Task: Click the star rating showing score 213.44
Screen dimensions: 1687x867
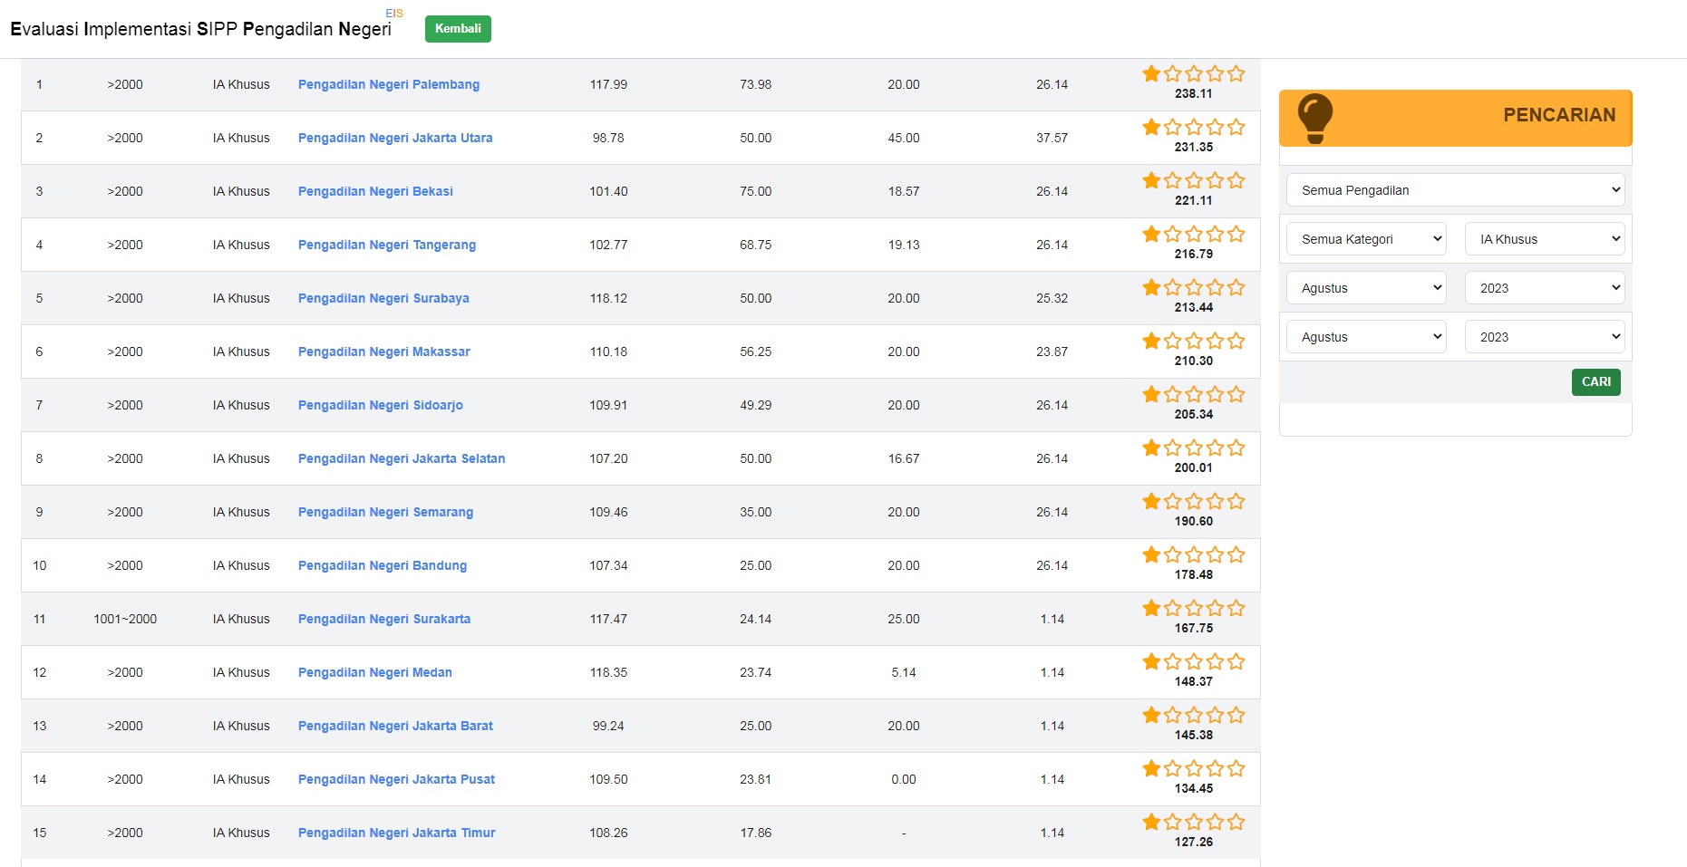Action: (1193, 288)
